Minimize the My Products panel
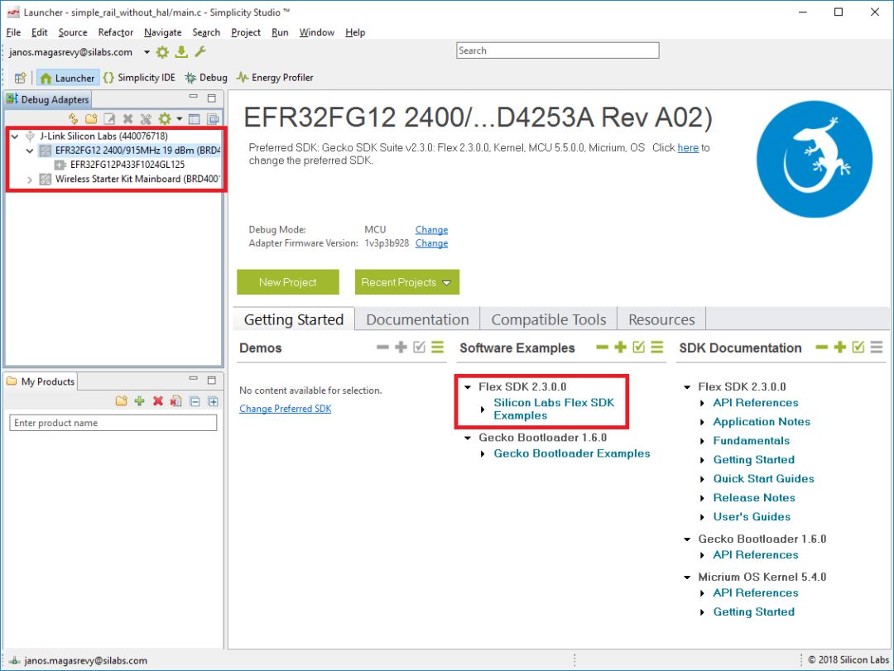Screen dimensions: 894x671 point(194,379)
